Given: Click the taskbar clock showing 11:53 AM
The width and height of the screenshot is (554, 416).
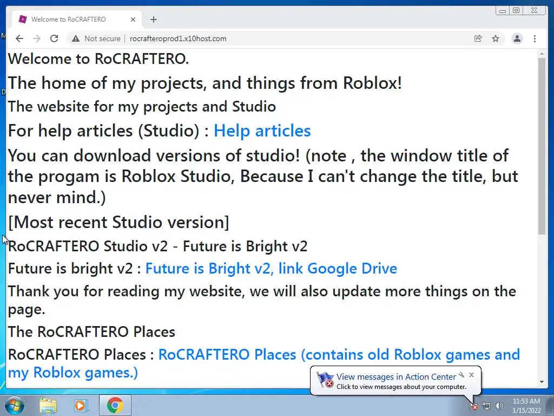Looking at the screenshot, I should pyautogui.click(x=526, y=406).
